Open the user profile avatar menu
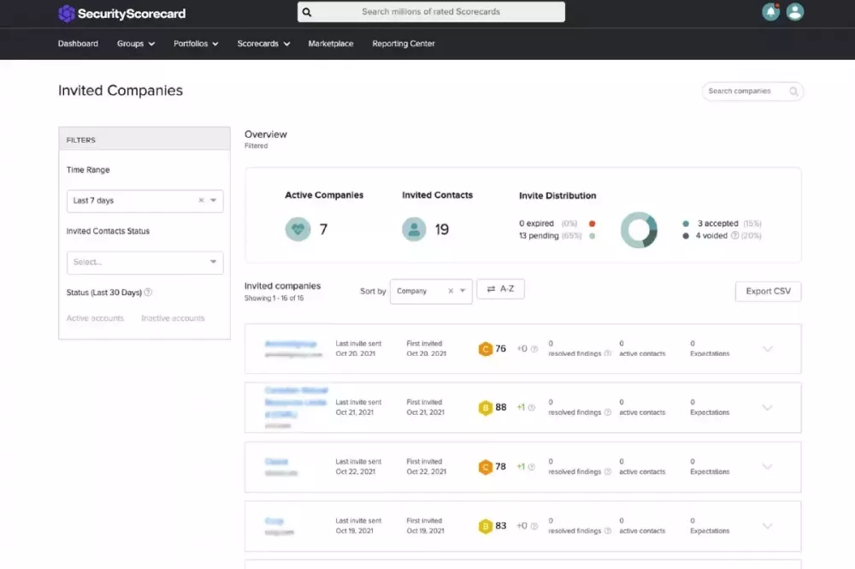Image resolution: width=855 pixels, height=569 pixels. tap(795, 12)
